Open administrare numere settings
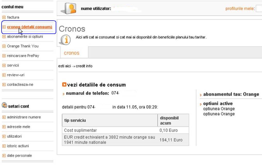 24,117
